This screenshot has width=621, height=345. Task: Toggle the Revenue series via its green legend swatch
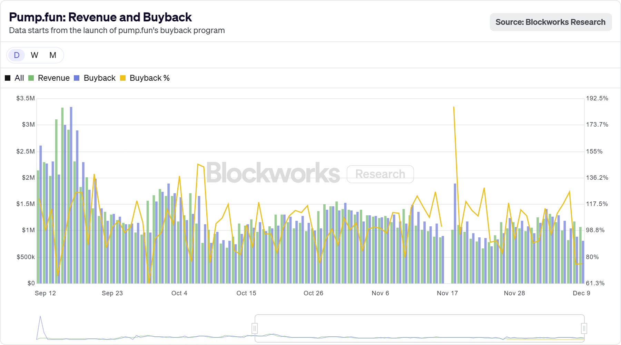[30, 78]
